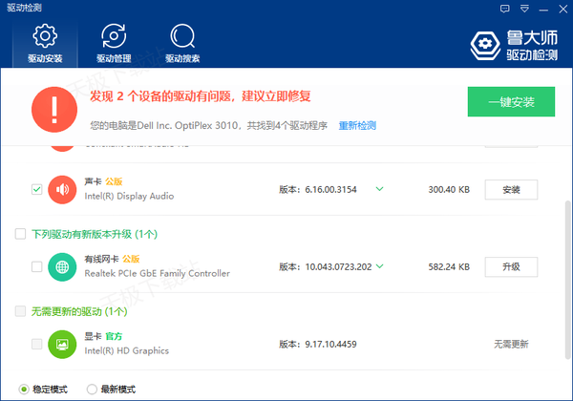The height and width of the screenshot is (401, 573).
Task: Click the red sound card speaker icon
Action: coord(62,189)
